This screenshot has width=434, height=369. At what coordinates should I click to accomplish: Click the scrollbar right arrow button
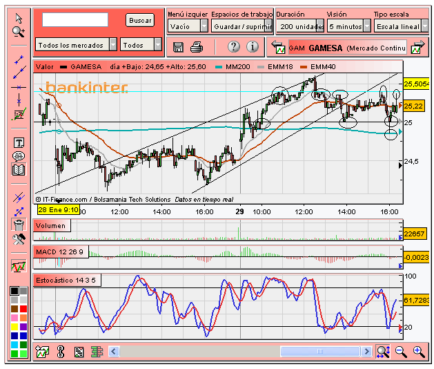click(366, 352)
